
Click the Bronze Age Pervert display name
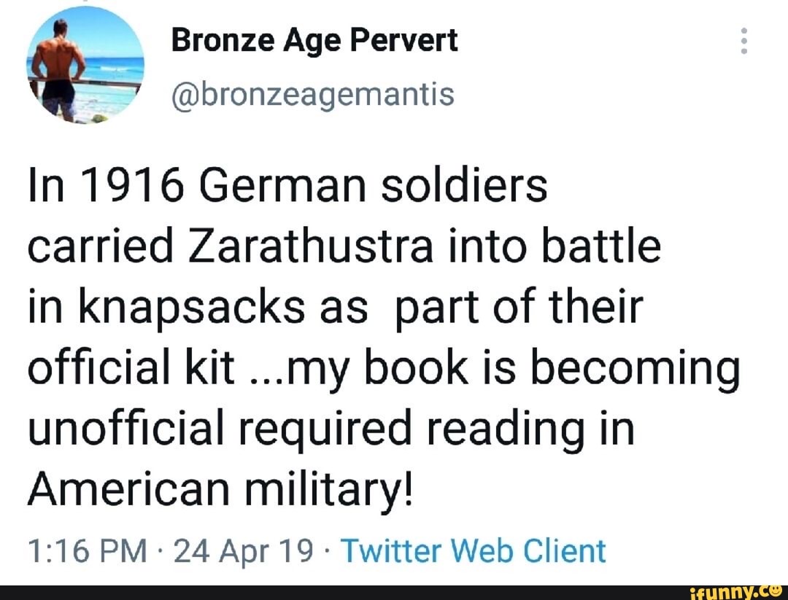315,40
